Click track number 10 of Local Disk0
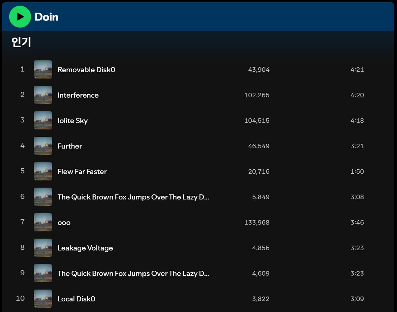397x312 pixels. tap(21, 298)
